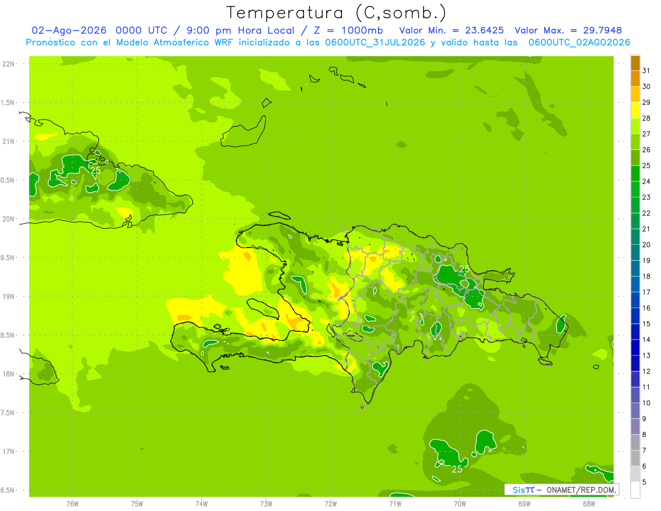Click the contour label 25 over northeastern Dominican Republic
Image resolution: width=661 pixels, height=511 pixels.
(x=464, y=269)
